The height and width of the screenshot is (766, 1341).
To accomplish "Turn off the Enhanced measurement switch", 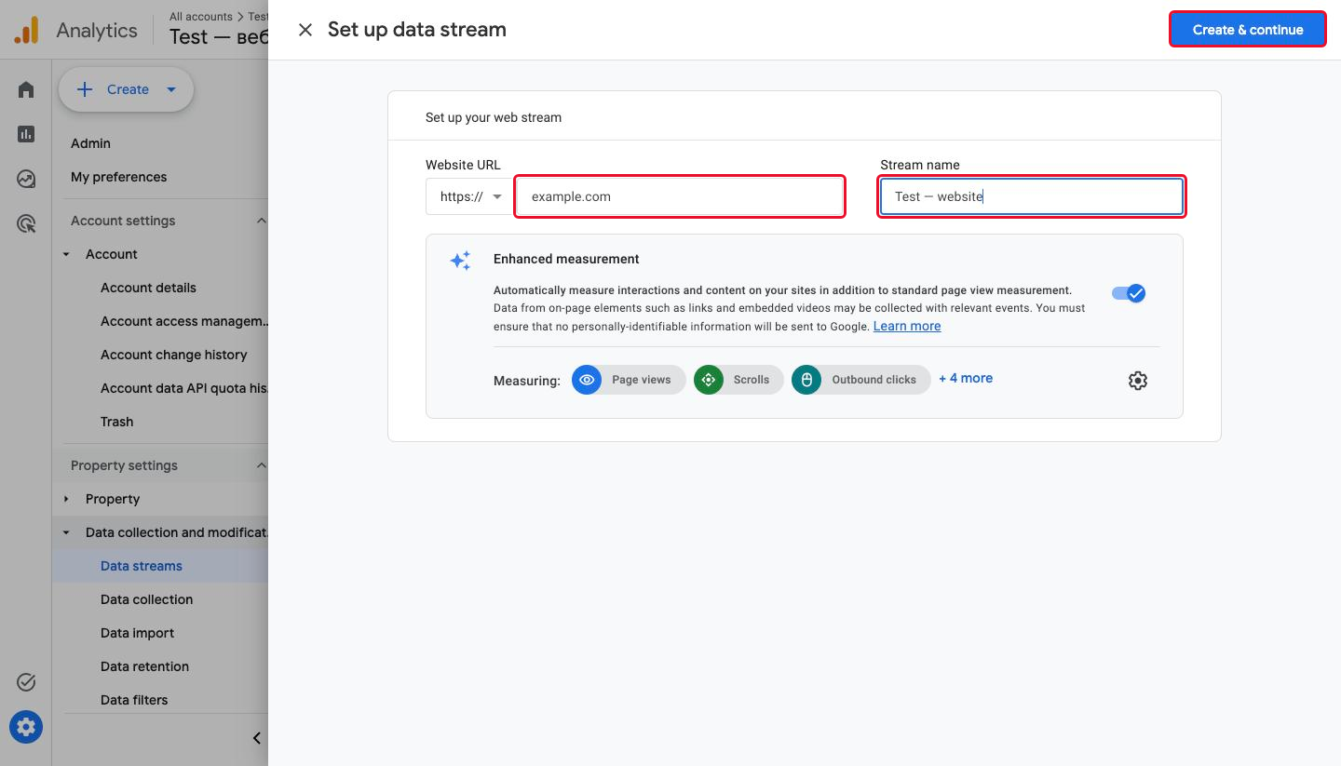I will click(1129, 293).
